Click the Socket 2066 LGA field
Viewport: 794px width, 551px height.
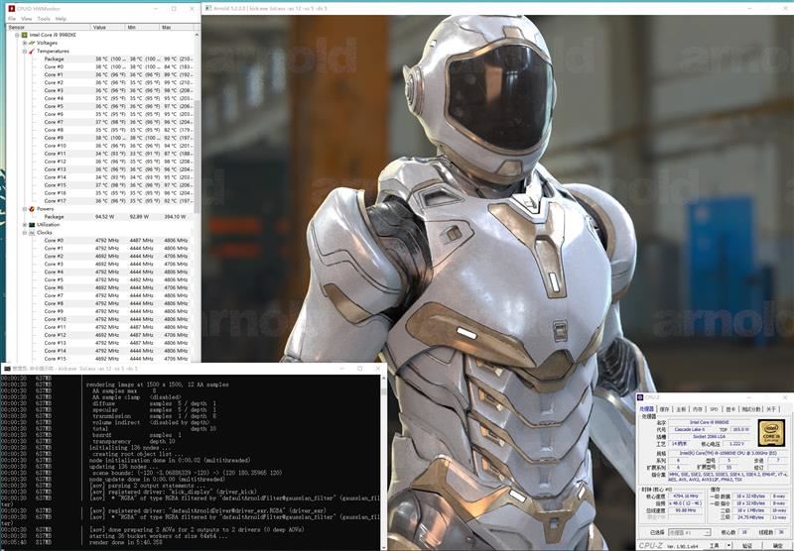[x=710, y=436]
